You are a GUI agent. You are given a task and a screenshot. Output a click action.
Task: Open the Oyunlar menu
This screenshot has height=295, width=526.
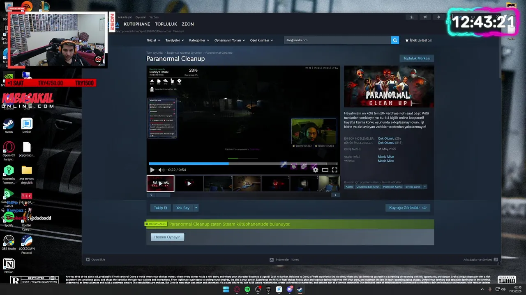pos(141,17)
